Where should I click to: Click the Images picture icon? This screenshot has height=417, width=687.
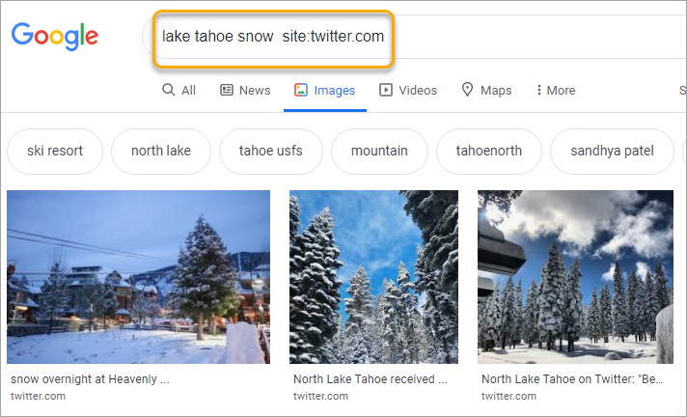(301, 90)
